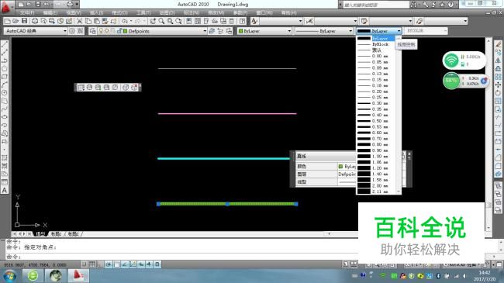Select the Table tool in Draw toolbar
Viewport: 504px width, 283px height.
point(5,182)
